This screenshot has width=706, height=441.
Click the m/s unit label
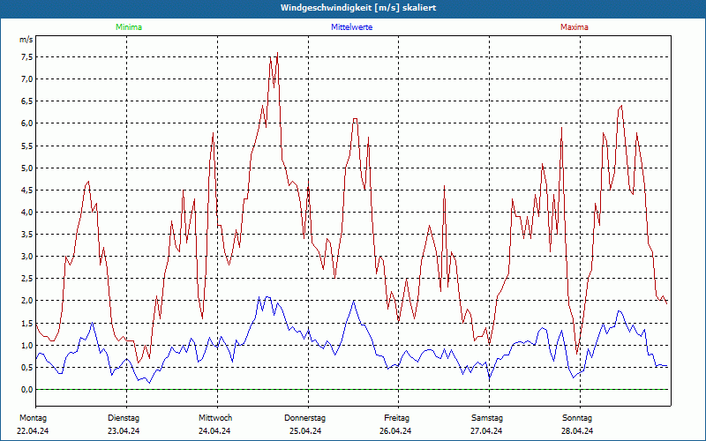click(26, 40)
